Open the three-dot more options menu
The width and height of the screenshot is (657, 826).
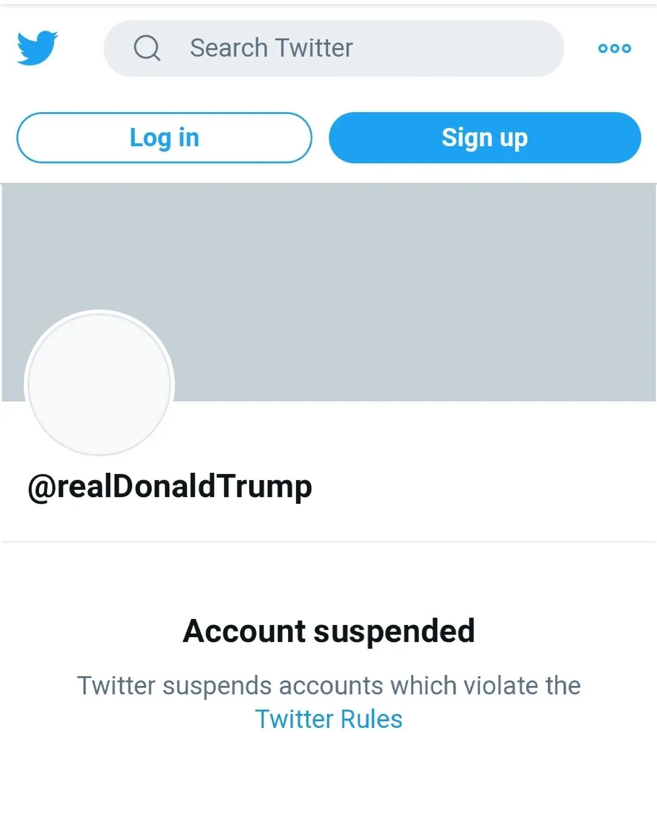coord(614,48)
